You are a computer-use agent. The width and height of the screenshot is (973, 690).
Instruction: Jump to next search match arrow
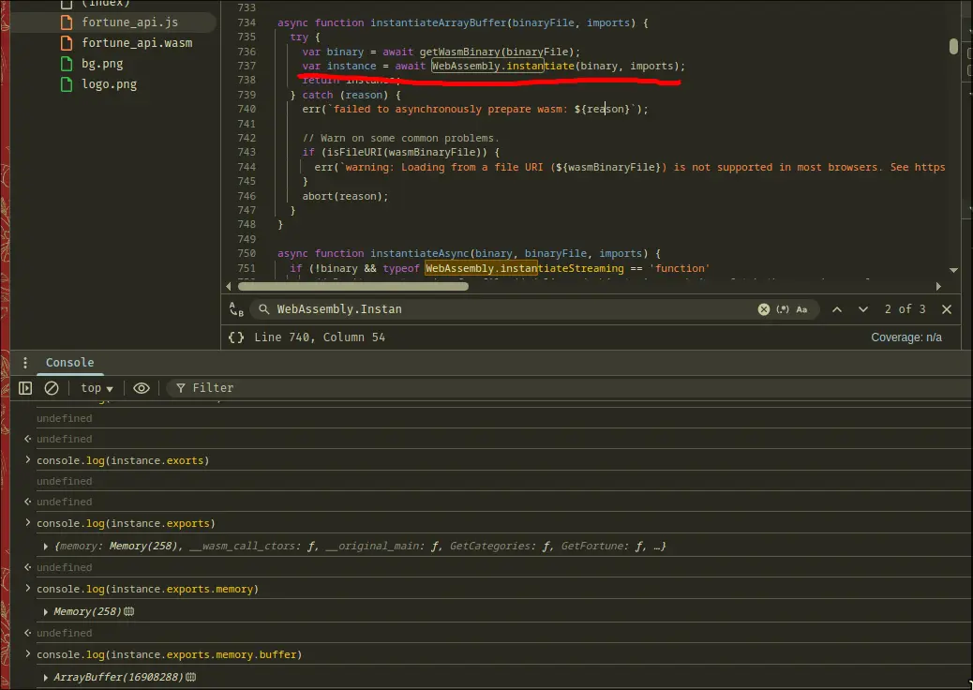point(862,309)
